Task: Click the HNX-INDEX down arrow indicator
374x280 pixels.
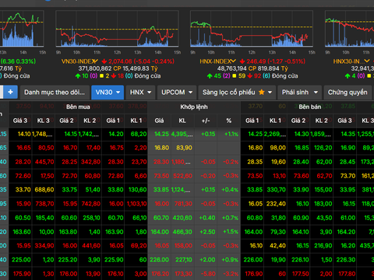Action: coord(242,61)
